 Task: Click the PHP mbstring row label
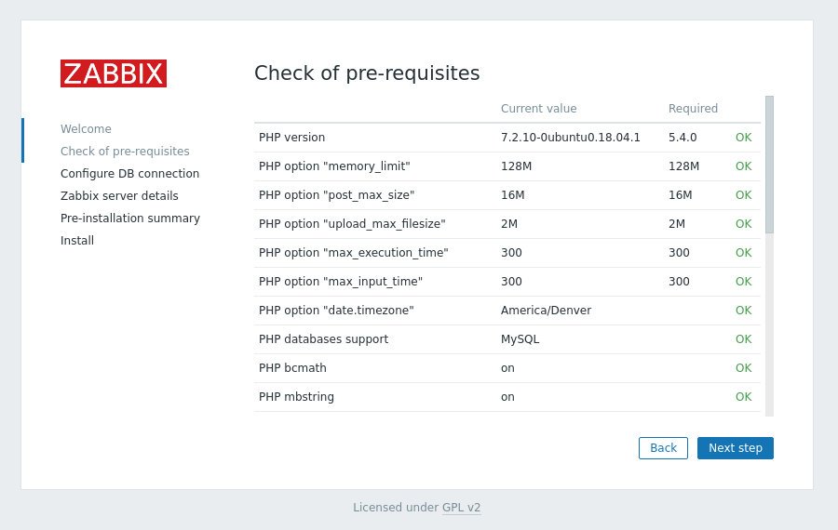[x=296, y=396]
